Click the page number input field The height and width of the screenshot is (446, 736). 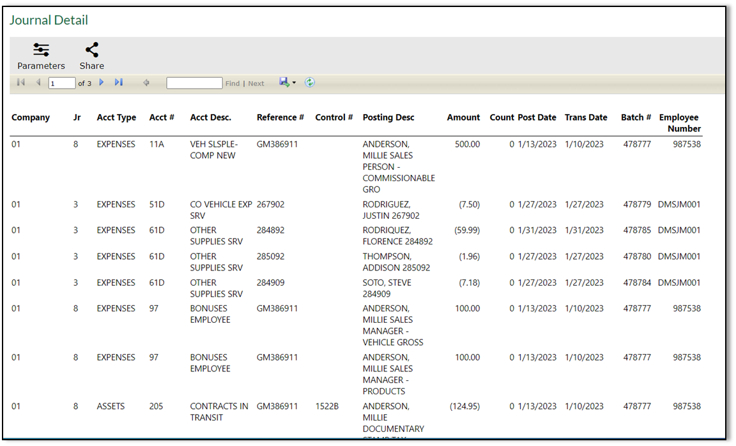click(x=62, y=82)
